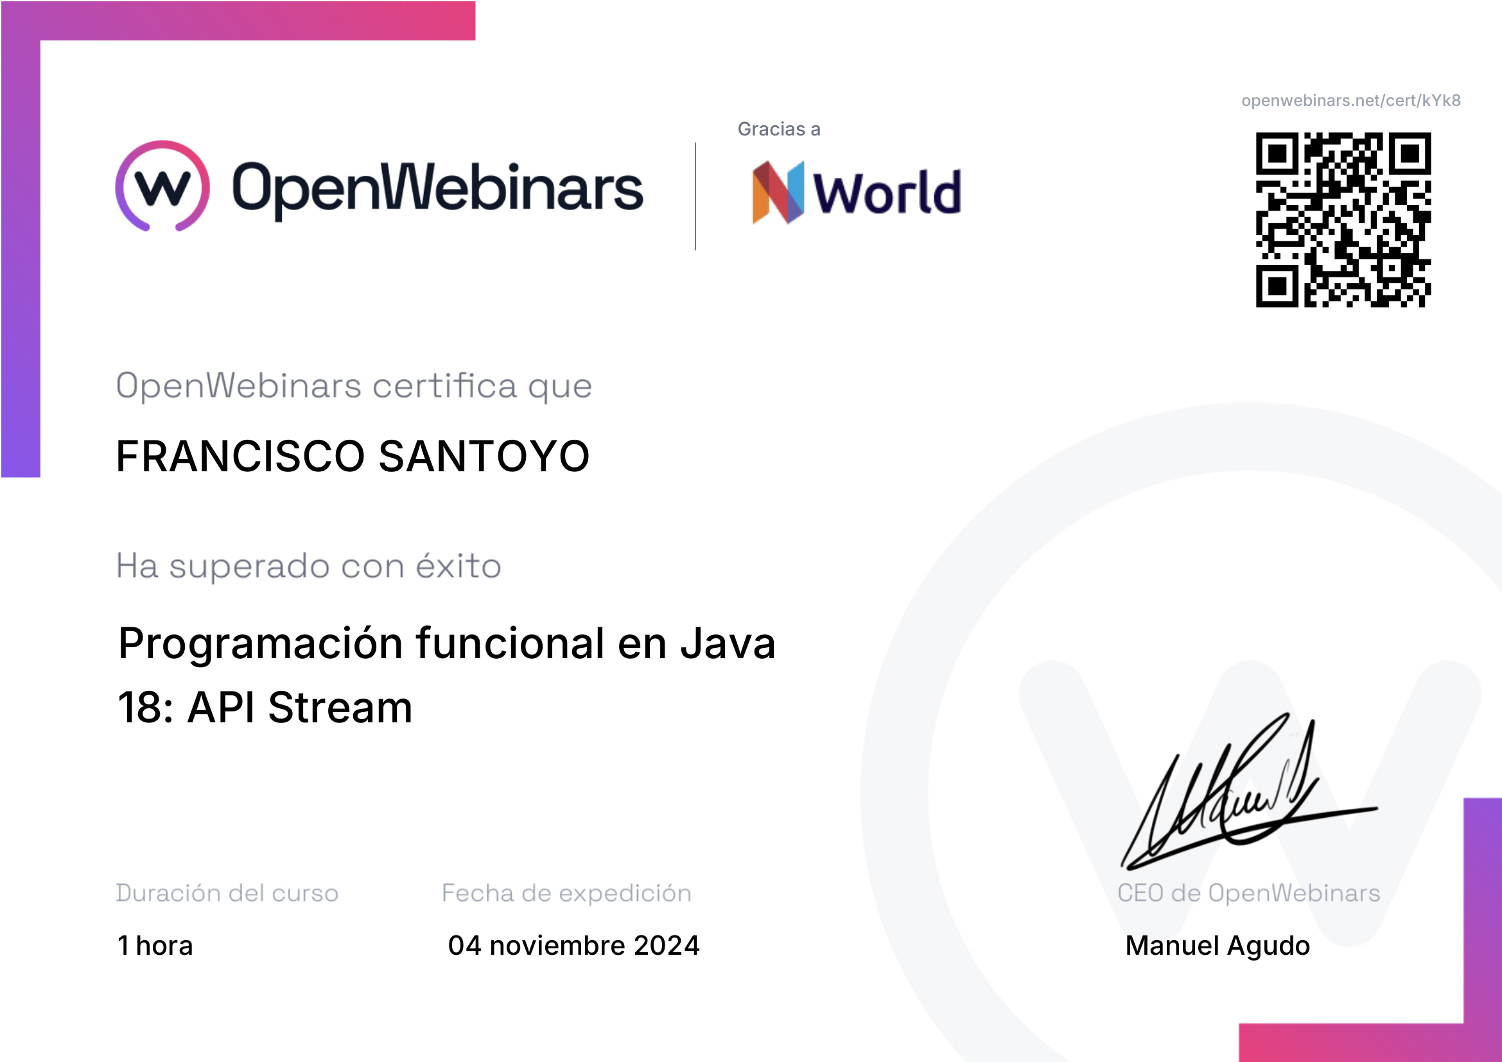
Task: Click the colorful N logo of NWorld
Action: point(777,192)
